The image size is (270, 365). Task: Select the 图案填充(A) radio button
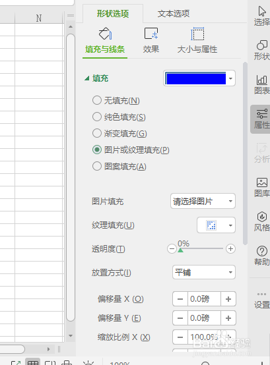point(97,166)
